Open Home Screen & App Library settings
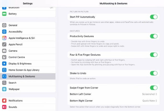This screenshot has height=111, width=164. click(x=24, y=70)
